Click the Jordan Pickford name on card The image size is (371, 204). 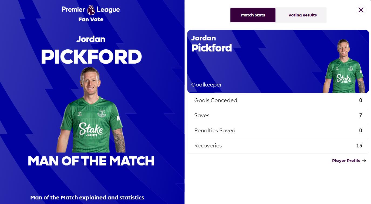coord(211,44)
